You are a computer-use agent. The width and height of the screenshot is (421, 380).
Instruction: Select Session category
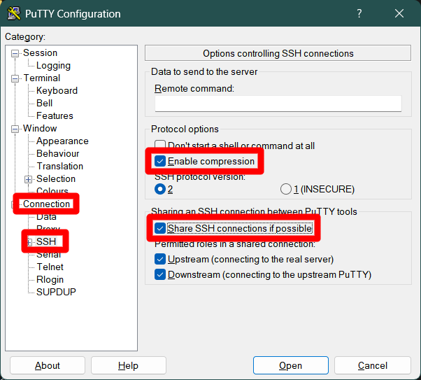(40, 52)
